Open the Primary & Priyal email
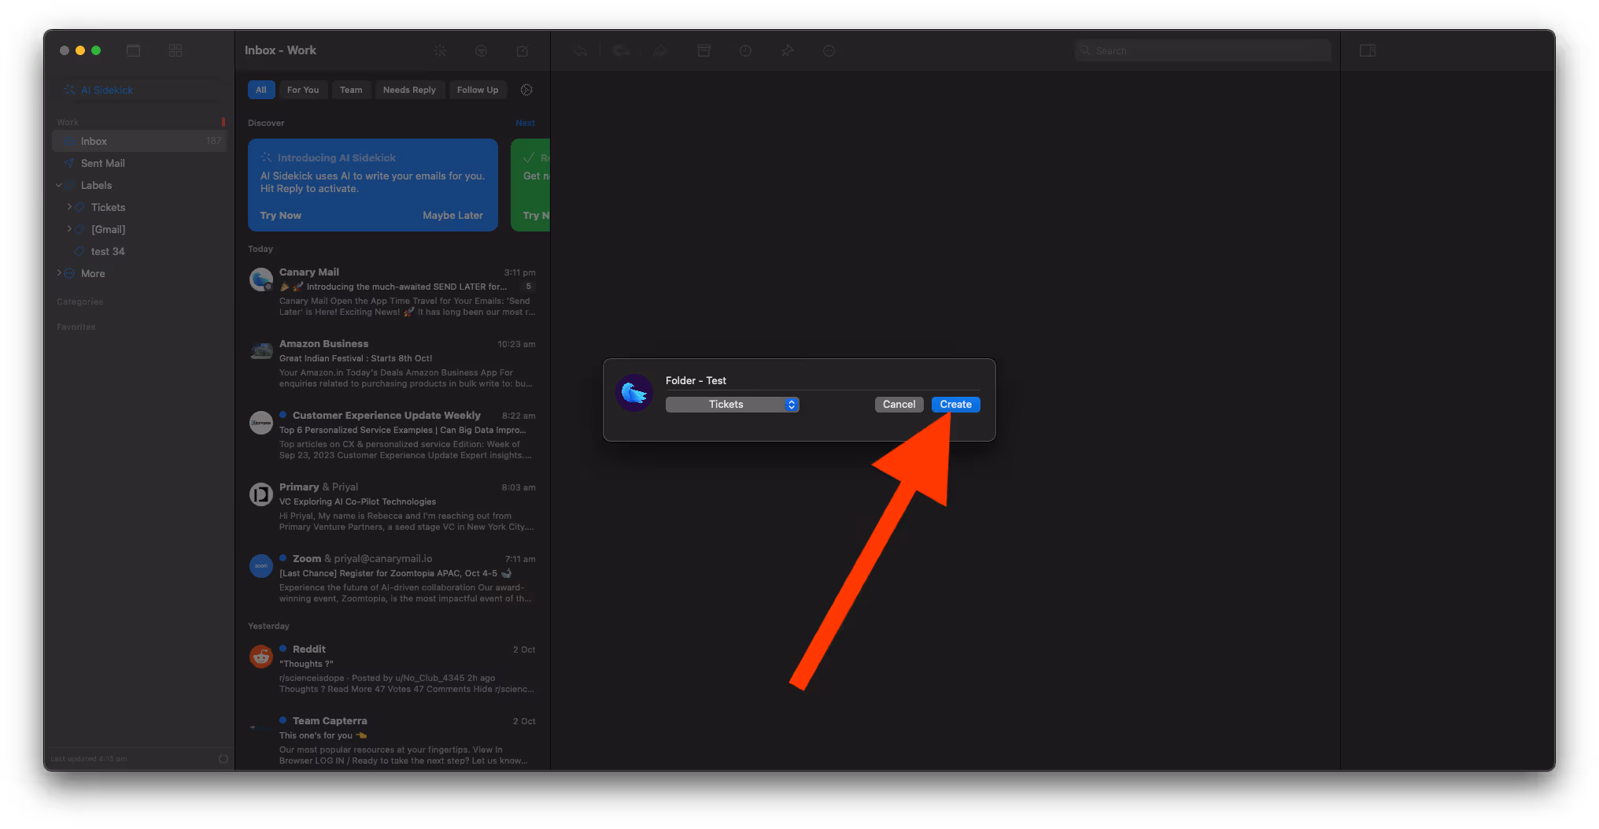Screen dimensions: 1599x829 click(x=393, y=507)
